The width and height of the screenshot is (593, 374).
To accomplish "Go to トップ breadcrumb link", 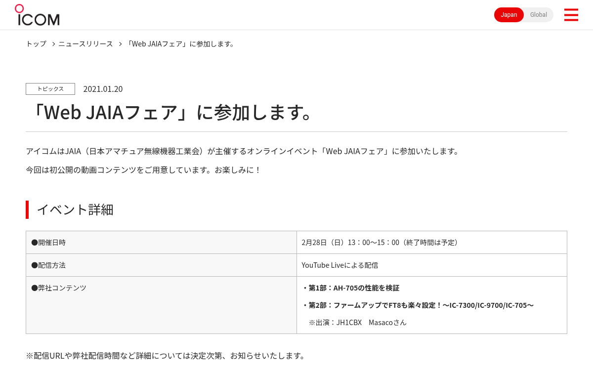I will (x=36, y=43).
